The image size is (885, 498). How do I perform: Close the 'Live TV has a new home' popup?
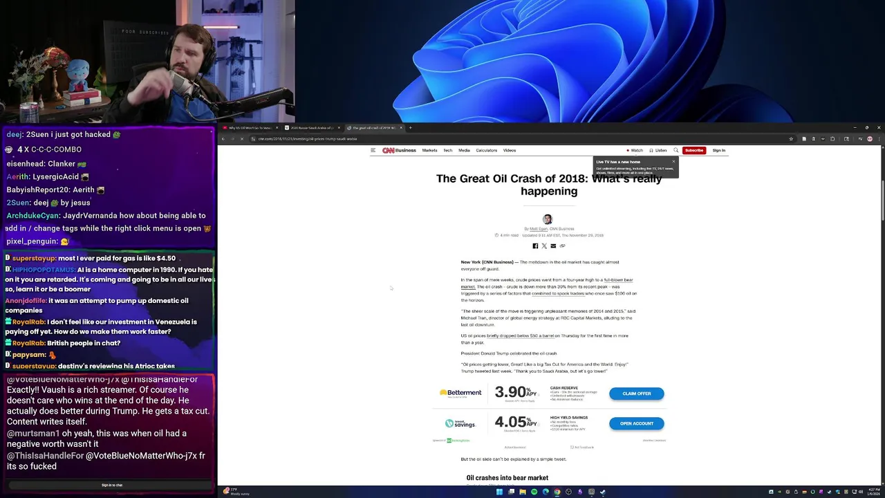point(673,162)
